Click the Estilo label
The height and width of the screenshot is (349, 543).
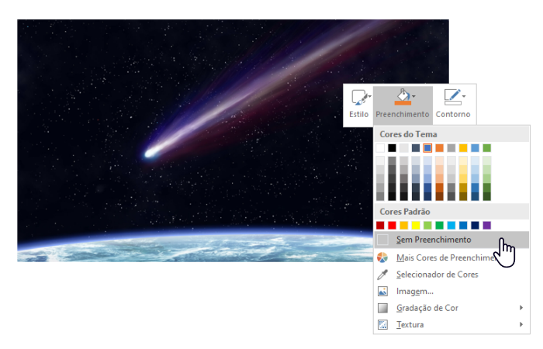pyautogui.click(x=358, y=114)
